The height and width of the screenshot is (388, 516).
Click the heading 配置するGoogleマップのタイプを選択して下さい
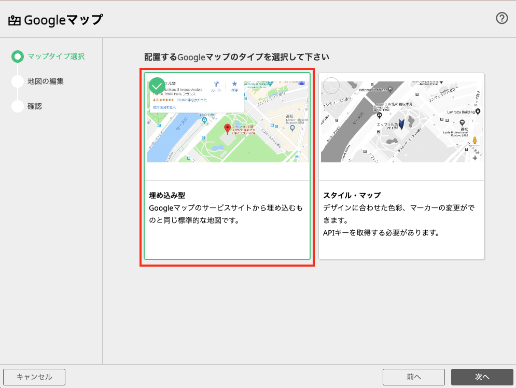point(236,57)
